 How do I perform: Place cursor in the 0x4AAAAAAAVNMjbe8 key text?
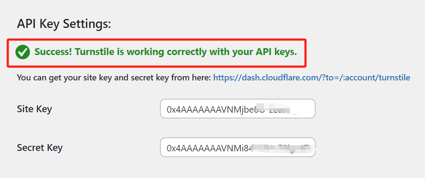click(211, 110)
